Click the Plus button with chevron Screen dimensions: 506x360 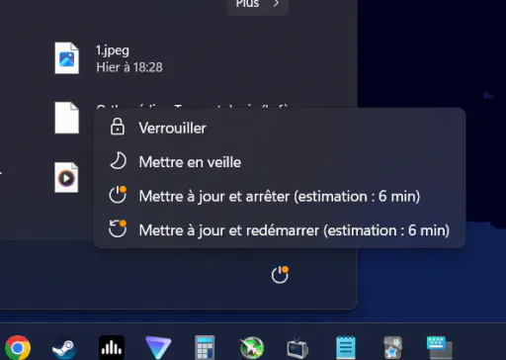pyautogui.click(x=258, y=5)
